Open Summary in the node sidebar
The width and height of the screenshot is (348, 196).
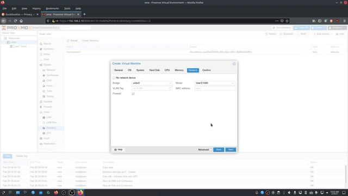[x=48, y=49]
